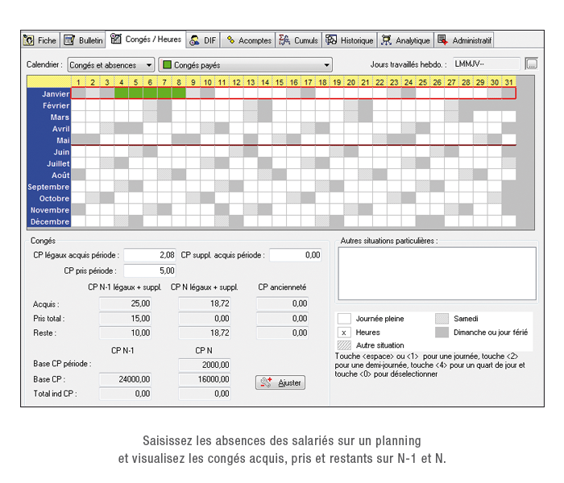Image resolution: width=564 pixels, height=483 pixels.
Task: Toggle the green January 8 calendar cell
Action: point(177,93)
